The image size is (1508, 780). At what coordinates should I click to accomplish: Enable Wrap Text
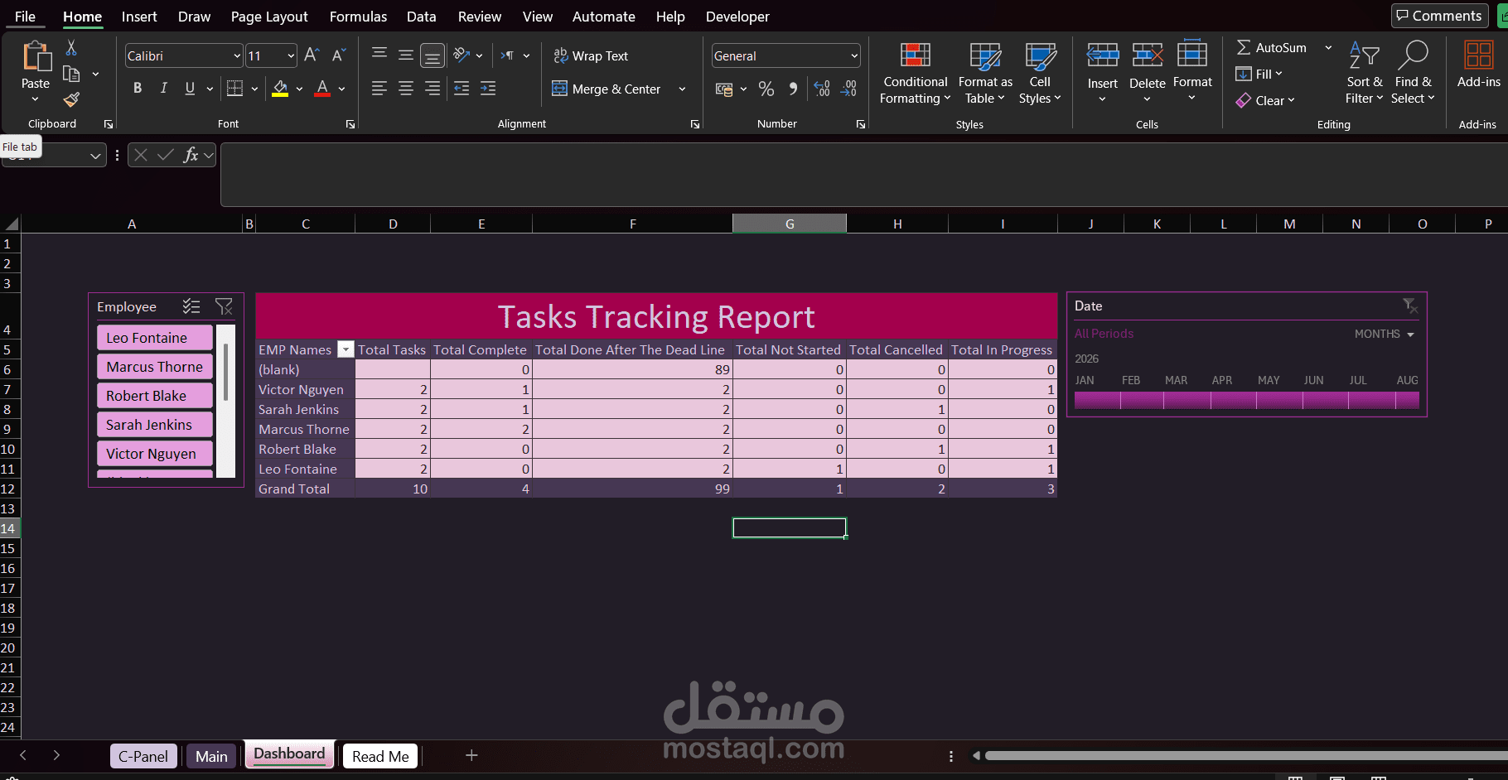pyautogui.click(x=591, y=55)
